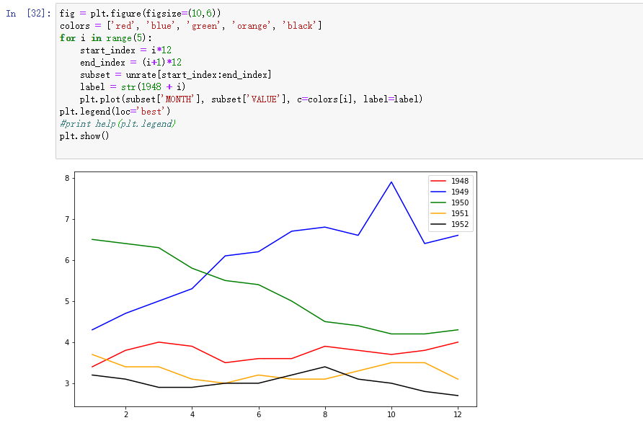This screenshot has height=428, width=643.
Task: Place cursor on the plt.figure code line
Action: point(140,14)
